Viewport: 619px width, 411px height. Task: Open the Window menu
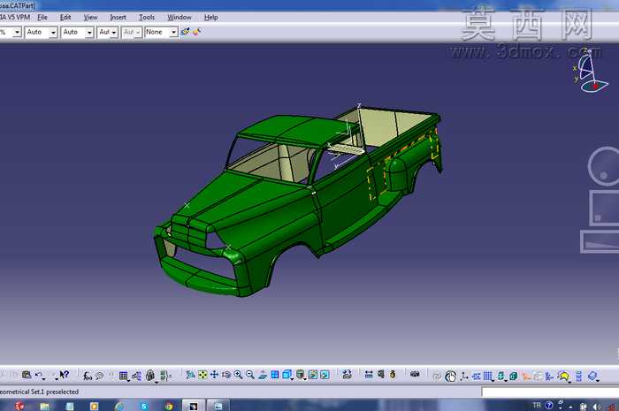[180, 18]
